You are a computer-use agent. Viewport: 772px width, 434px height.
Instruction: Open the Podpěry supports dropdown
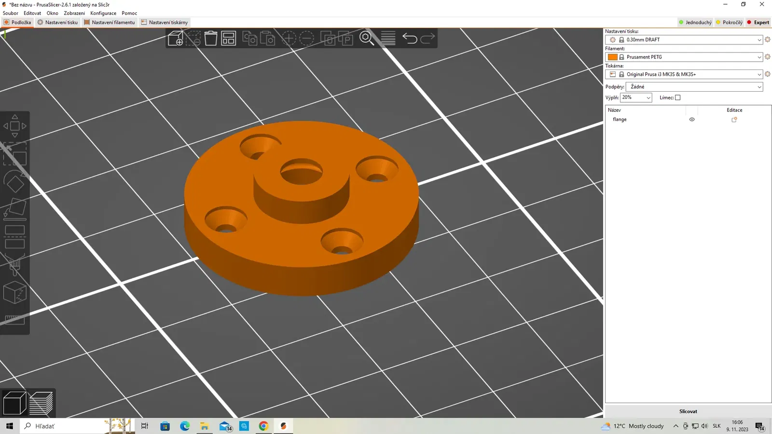pos(694,87)
